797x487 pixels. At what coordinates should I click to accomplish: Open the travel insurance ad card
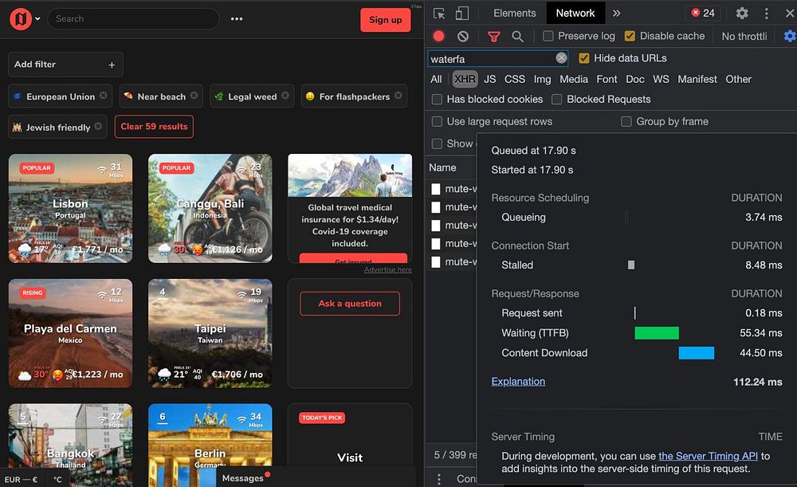point(350,208)
